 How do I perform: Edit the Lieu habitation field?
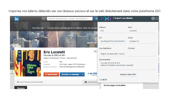click(x=113, y=54)
